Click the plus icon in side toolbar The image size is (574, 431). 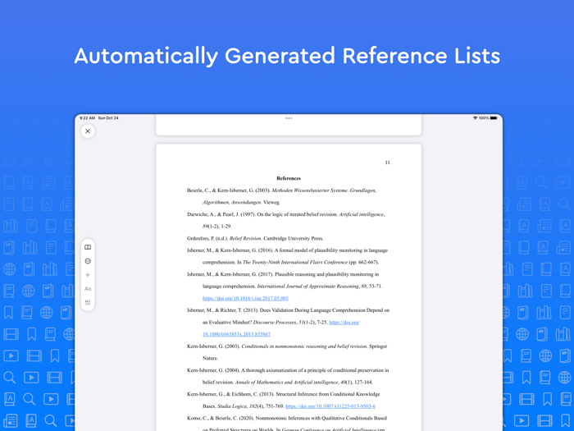click(88, 275)
